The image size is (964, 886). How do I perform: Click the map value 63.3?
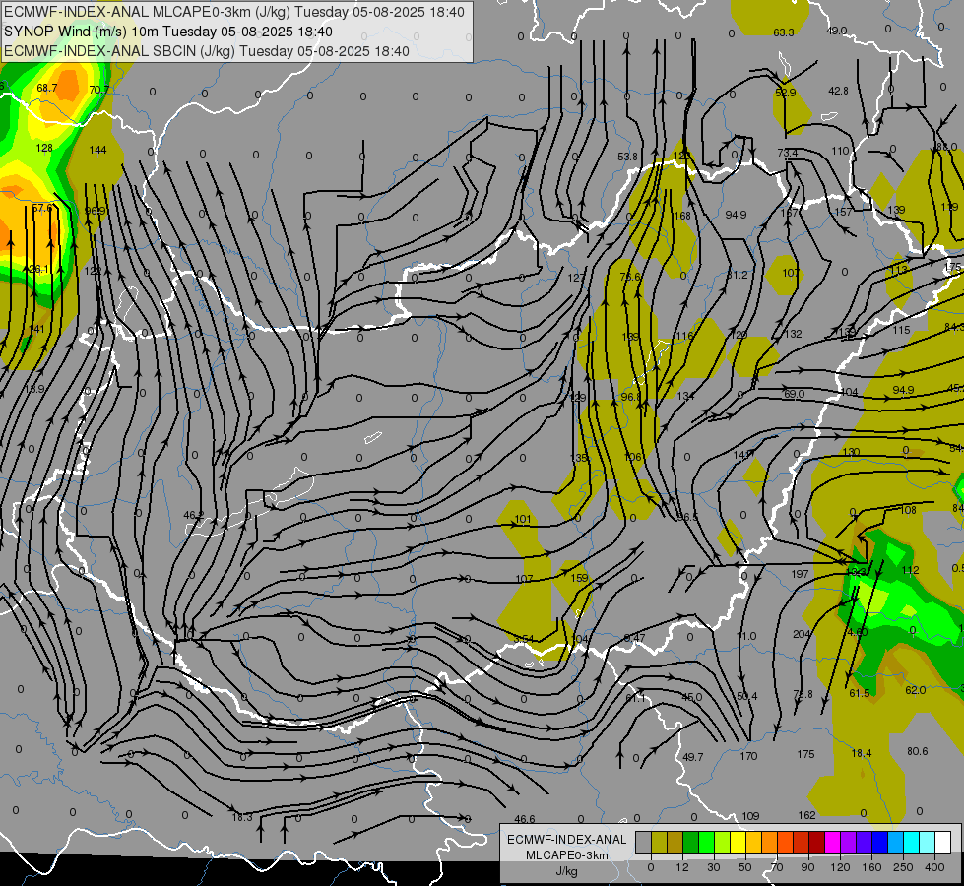click(x=783, y=32)
